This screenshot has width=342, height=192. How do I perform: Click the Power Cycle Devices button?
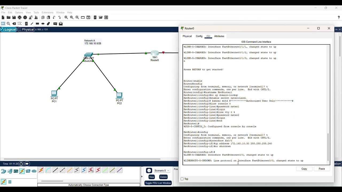[x=21, y=164]
